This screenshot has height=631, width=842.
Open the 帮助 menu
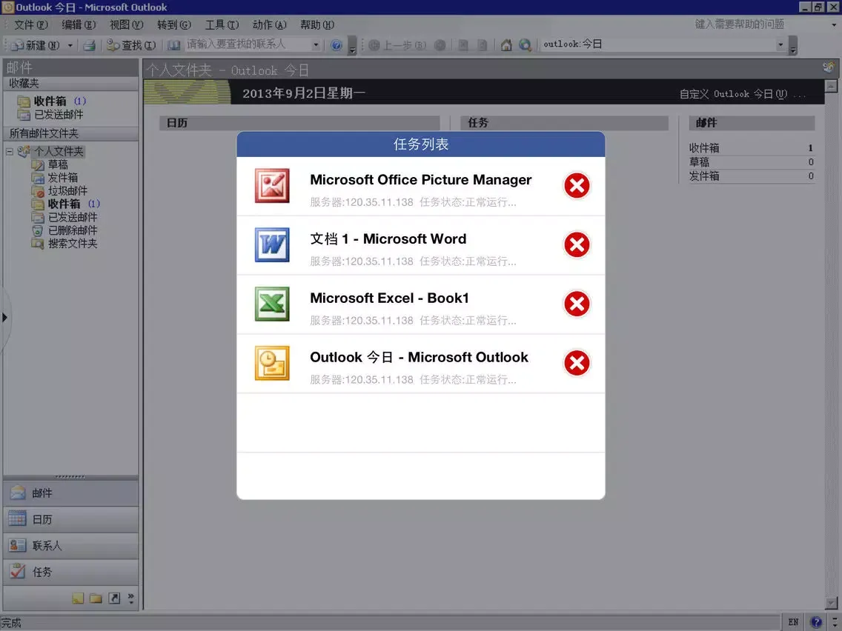click(x=316, y=24)
